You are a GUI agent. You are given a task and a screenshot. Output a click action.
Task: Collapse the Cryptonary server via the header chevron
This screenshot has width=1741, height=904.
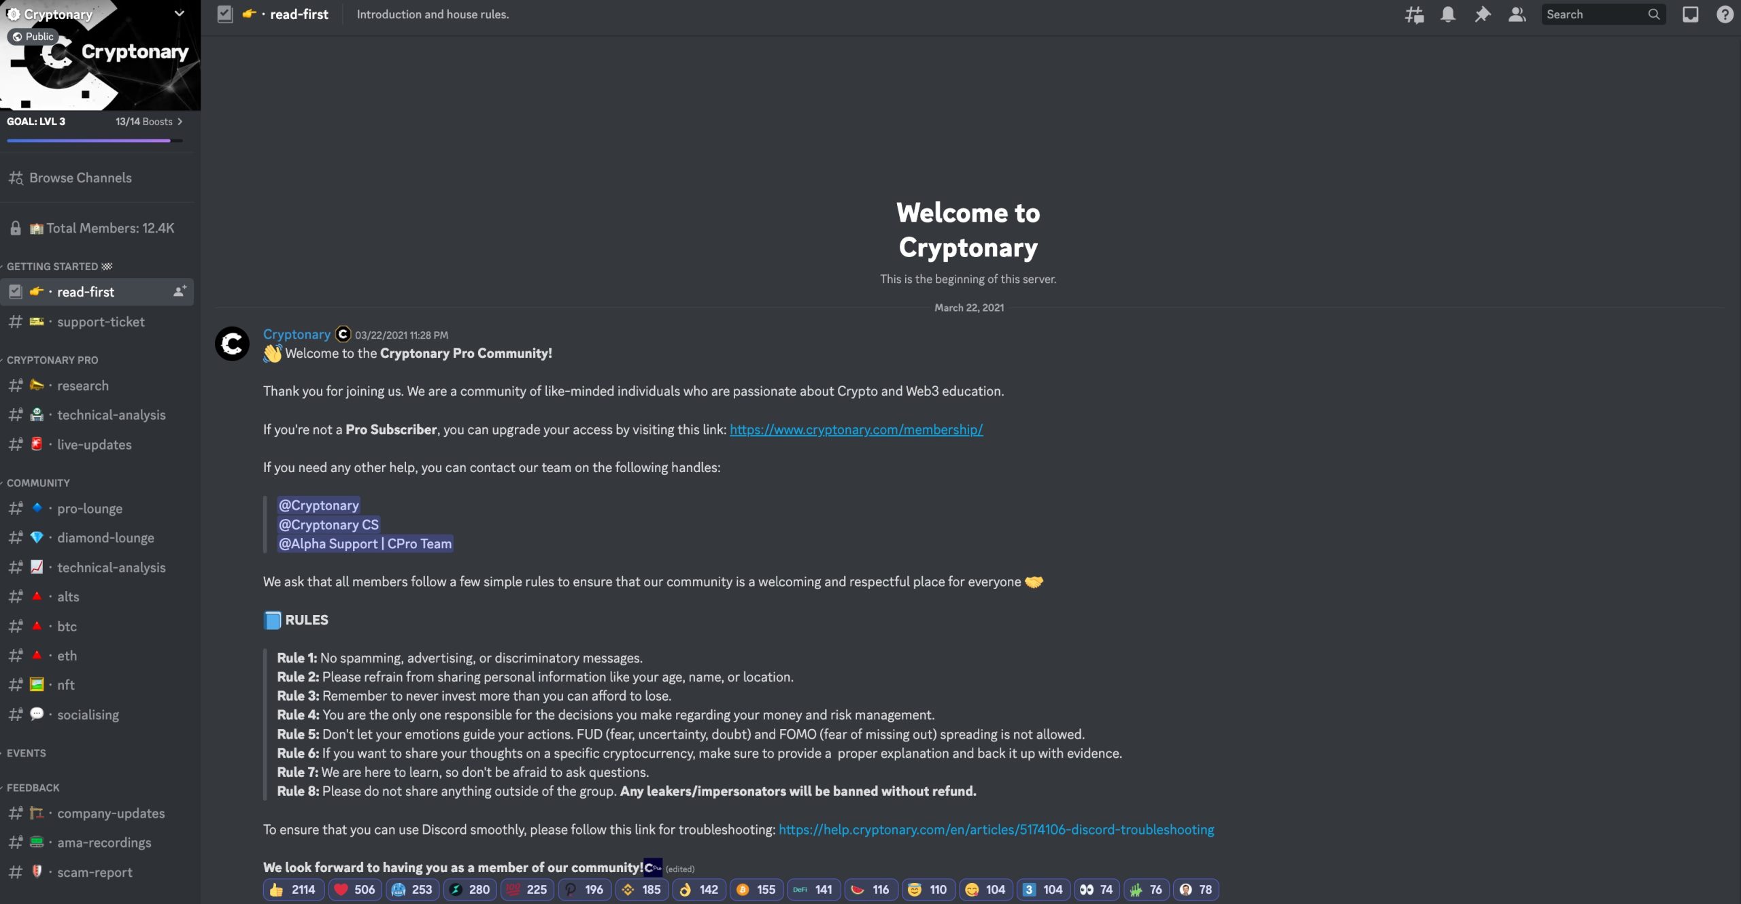point(179,14)
